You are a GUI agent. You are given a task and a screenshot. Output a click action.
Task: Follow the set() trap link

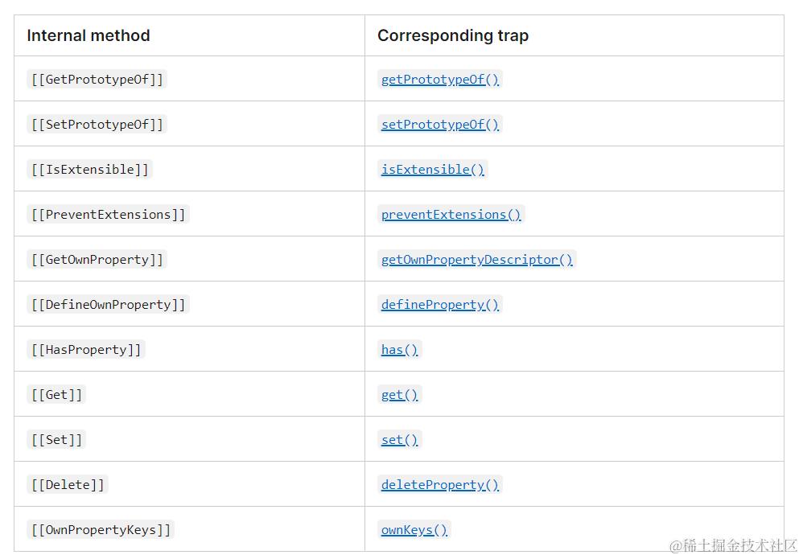pyautogui.click(x=399, y=440)
